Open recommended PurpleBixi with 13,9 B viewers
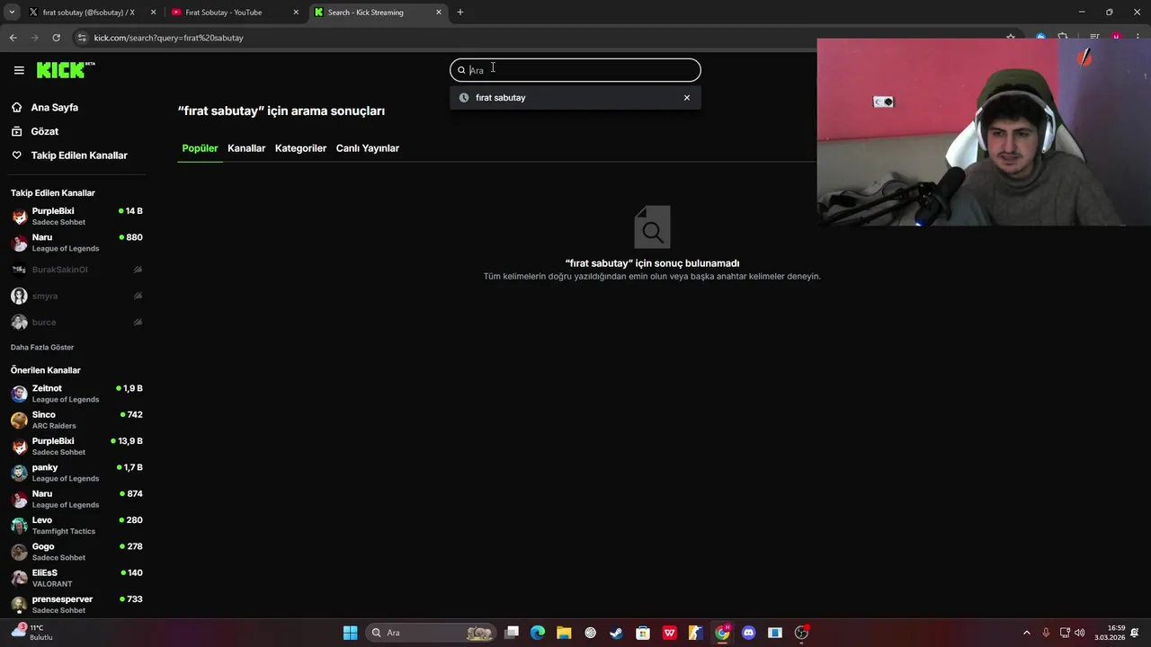This screenshot has width=1151, height=647. pos(76,447)
